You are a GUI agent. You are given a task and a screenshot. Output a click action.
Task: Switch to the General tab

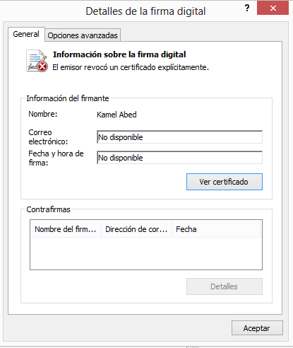pos(26,34)
